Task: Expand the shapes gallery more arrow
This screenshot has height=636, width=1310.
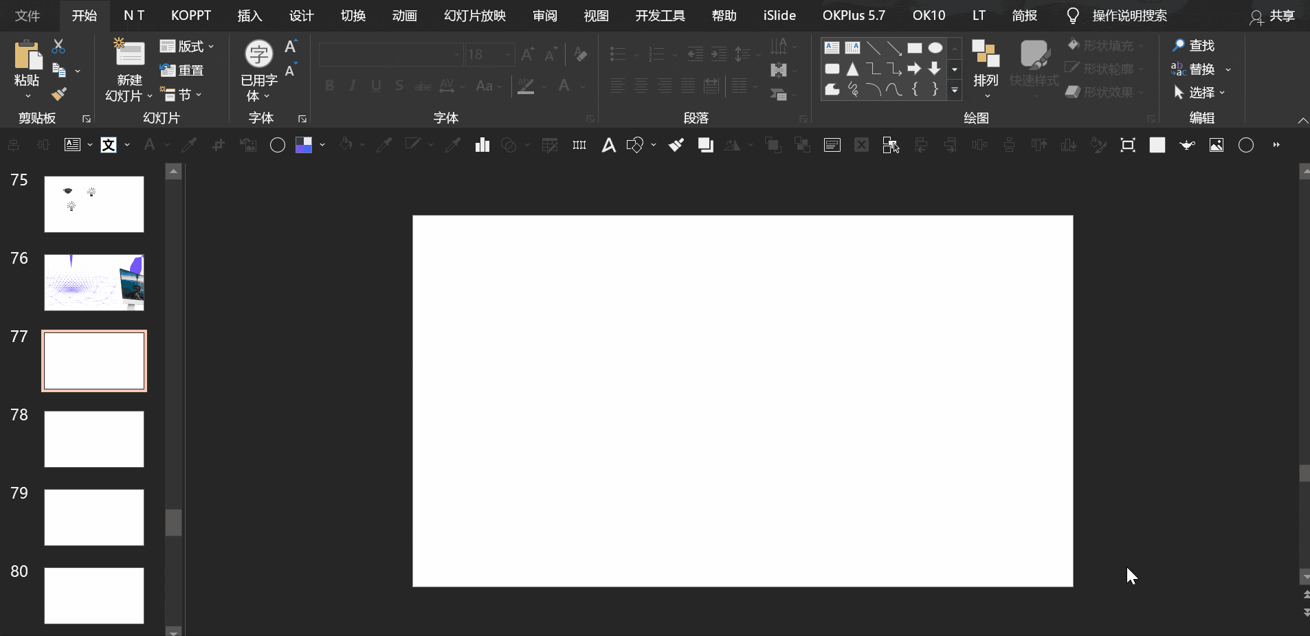Action: (955, 90)
